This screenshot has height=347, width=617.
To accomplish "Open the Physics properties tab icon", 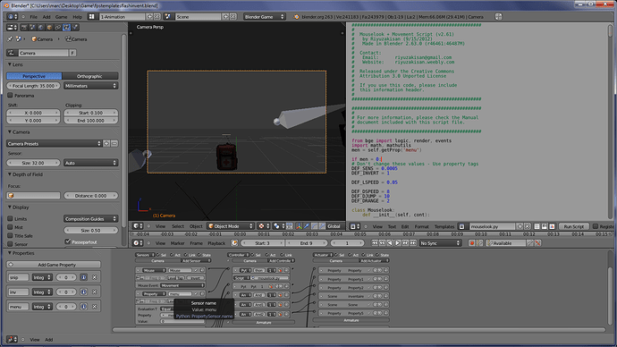I will pos(75,28).
